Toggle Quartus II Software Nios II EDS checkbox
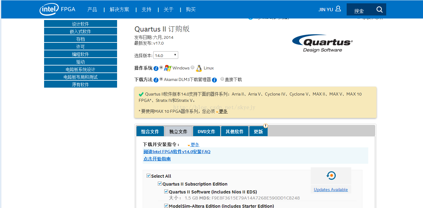 pos(166,191)
